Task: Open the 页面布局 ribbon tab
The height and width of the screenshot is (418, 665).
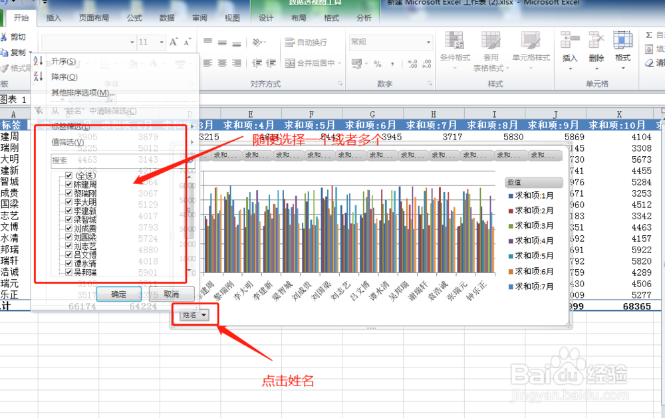Action: click(94, 18)
